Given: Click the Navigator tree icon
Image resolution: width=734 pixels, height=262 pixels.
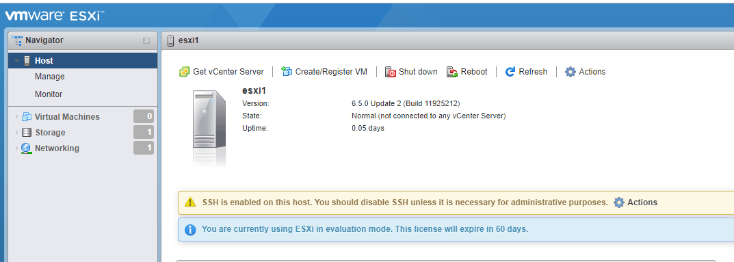Looking at the screenshot, I should click(17, 40).
